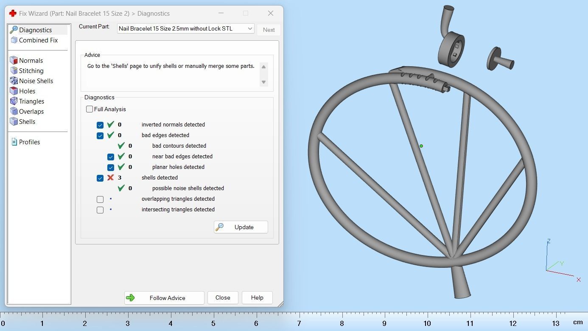This screenshot has width=588, height=331.
Task: Click the 'bad contours detected' label
Action: pyautogui.click(x=179, y=146)
